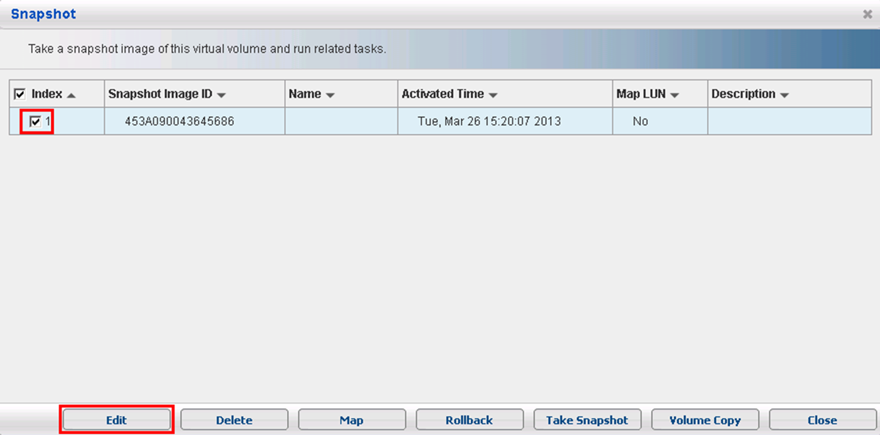This screenshot has height=435, width=880.
Task: Select snapshot image ID 453A090043645686 cell
Action: [179, 122]
